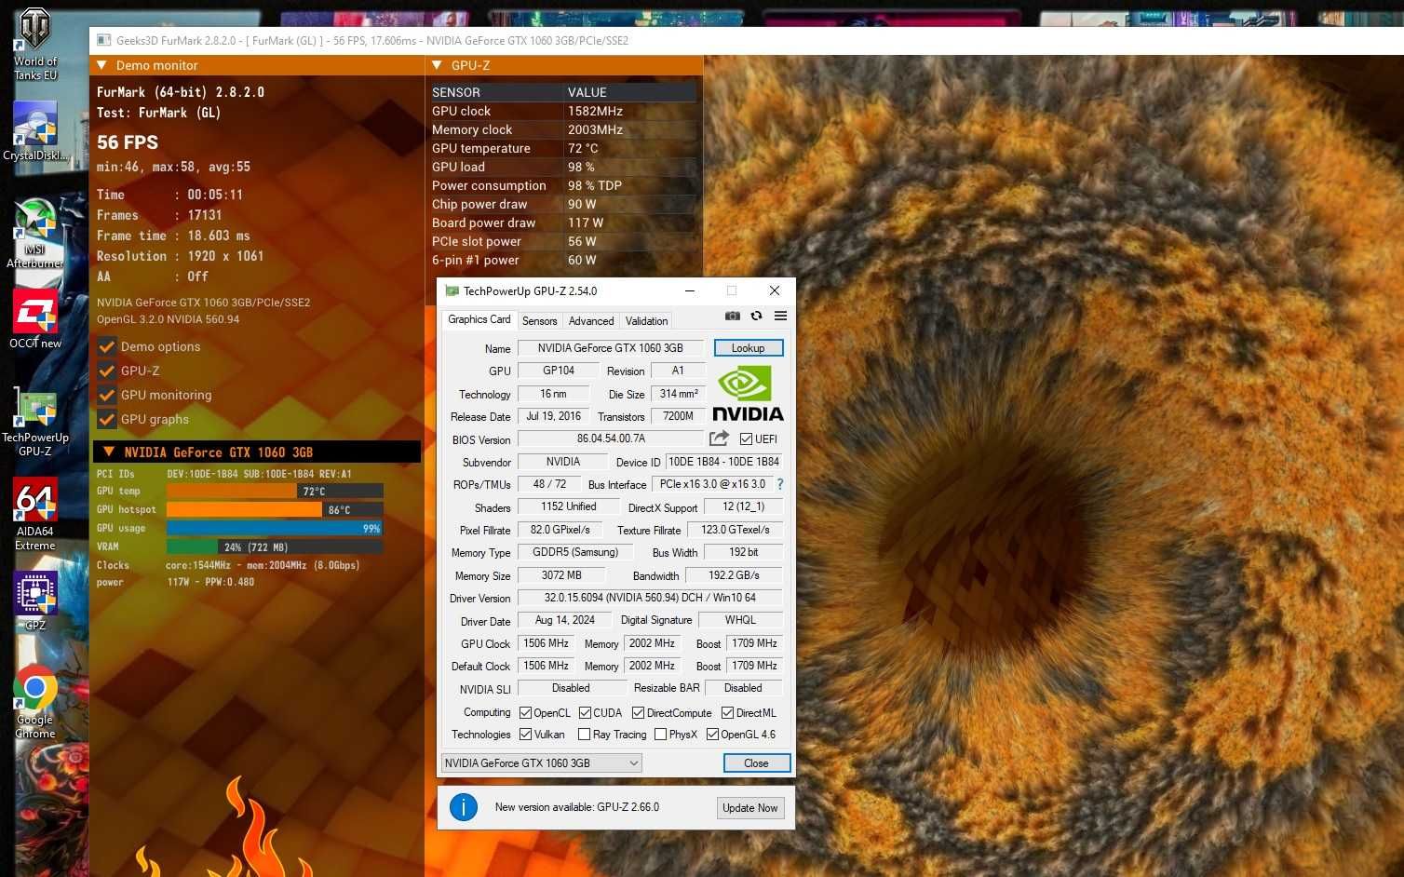Viewport: 1404px width, 877px height.
Task: Click GPU temp 72°C bar
Action: 275,491
